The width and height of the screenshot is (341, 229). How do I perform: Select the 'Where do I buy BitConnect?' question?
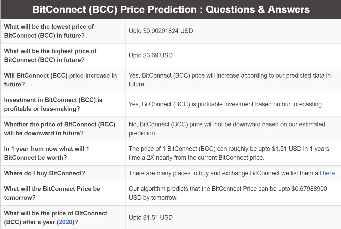coord(44,173)
